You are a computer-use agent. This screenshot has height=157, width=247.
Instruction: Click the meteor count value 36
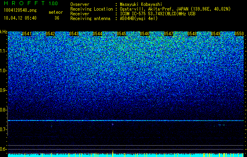pos(57,18)
